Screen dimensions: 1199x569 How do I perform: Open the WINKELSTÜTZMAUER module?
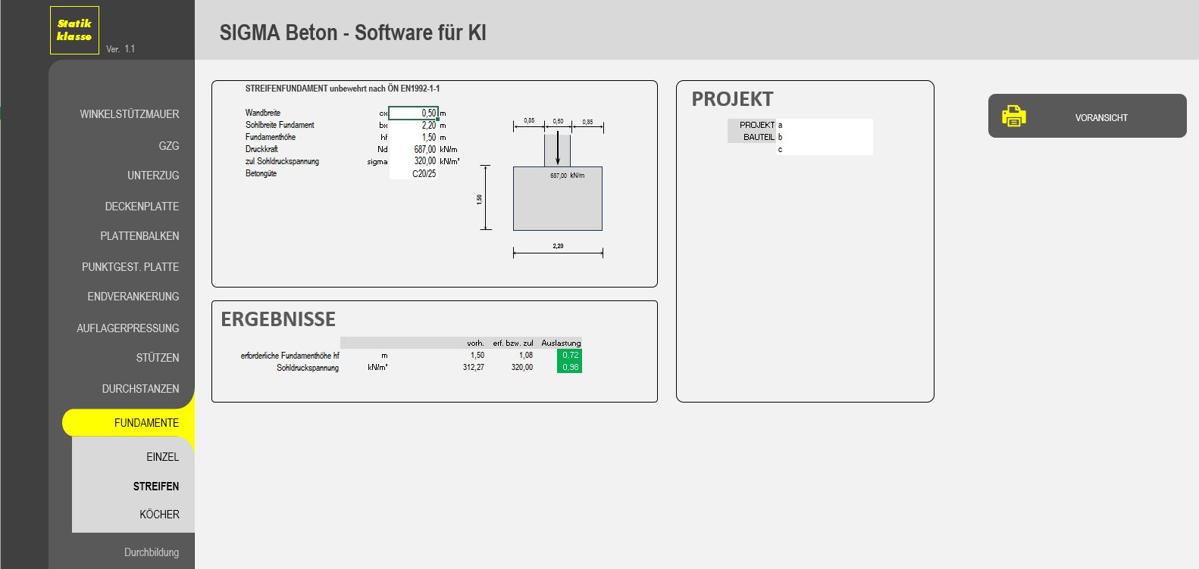130,114
